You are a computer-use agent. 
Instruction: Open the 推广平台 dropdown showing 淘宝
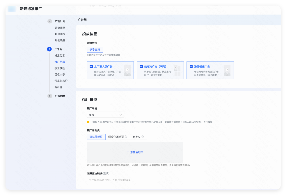pos(105,115)
